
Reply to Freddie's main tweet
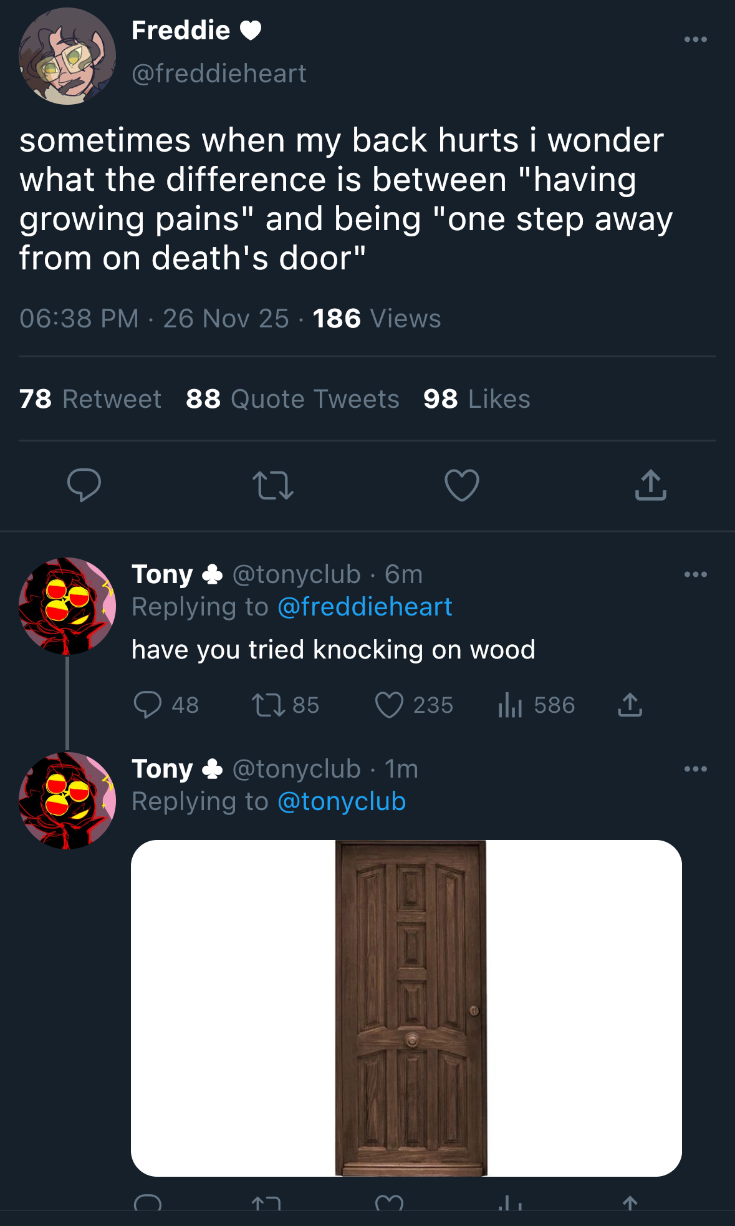point(84,485)
